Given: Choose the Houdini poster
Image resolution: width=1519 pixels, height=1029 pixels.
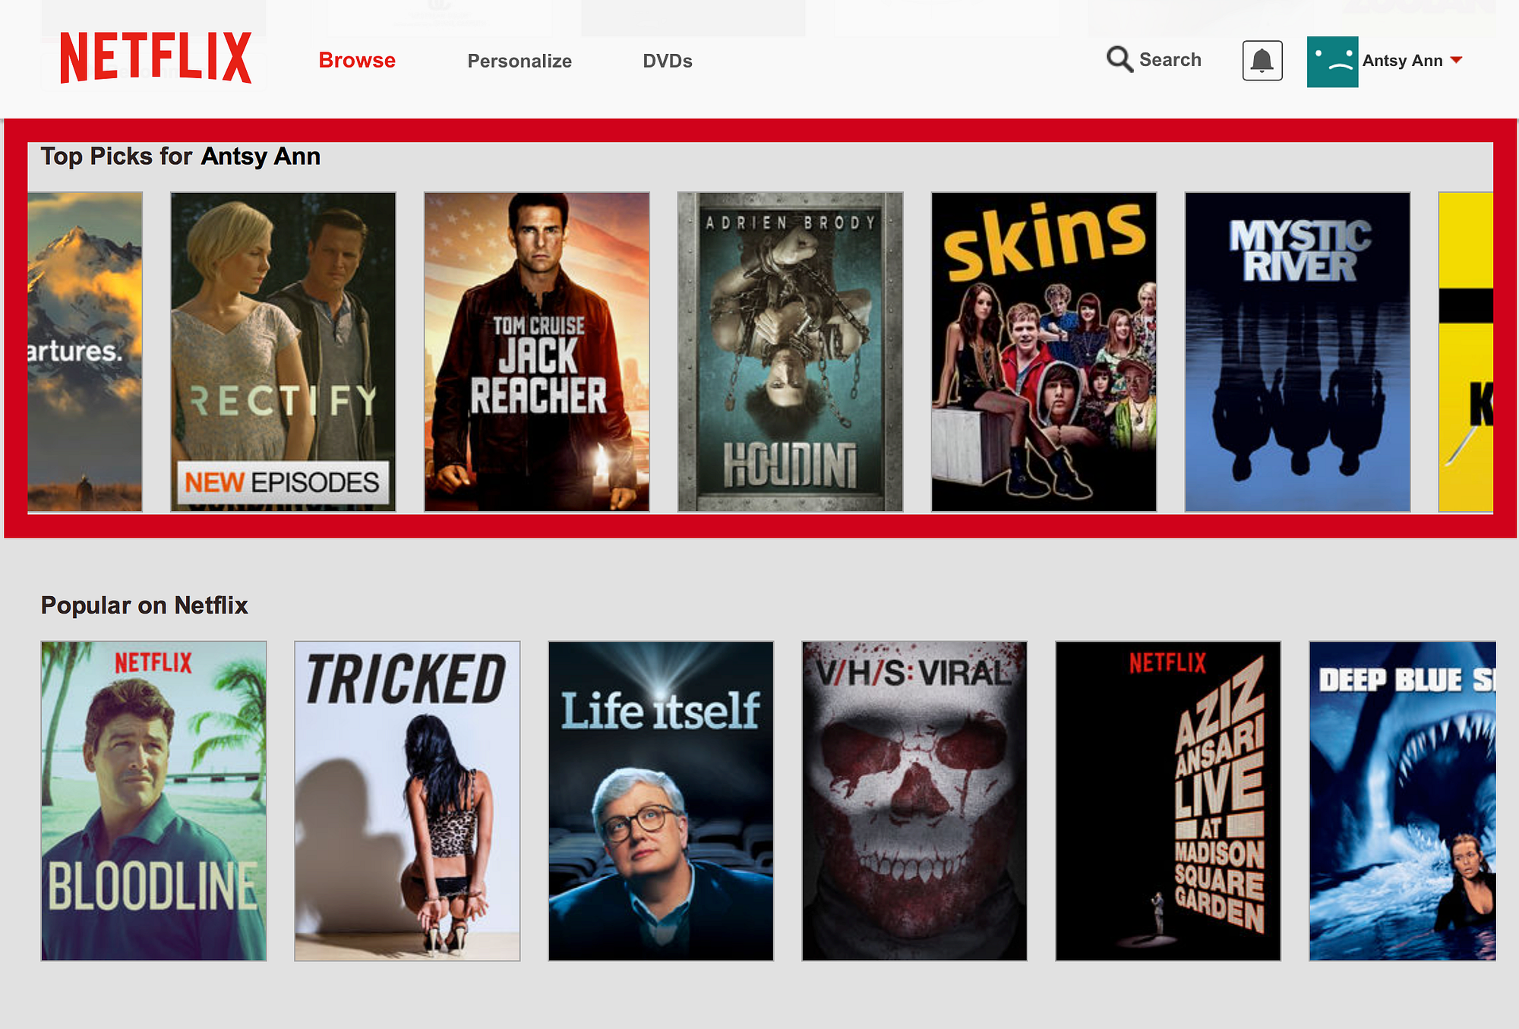Looking at the screenshot, I should point(790,351).
